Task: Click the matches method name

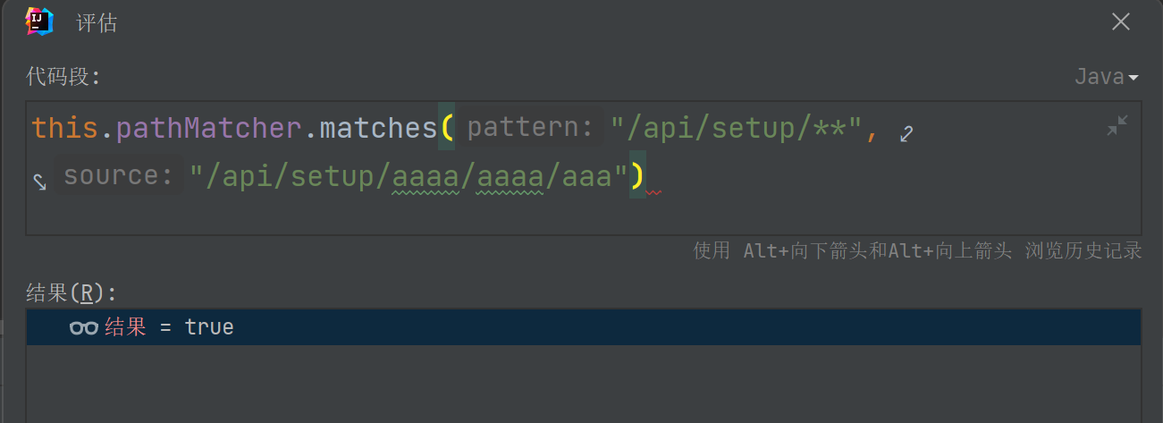Action: 377,128
